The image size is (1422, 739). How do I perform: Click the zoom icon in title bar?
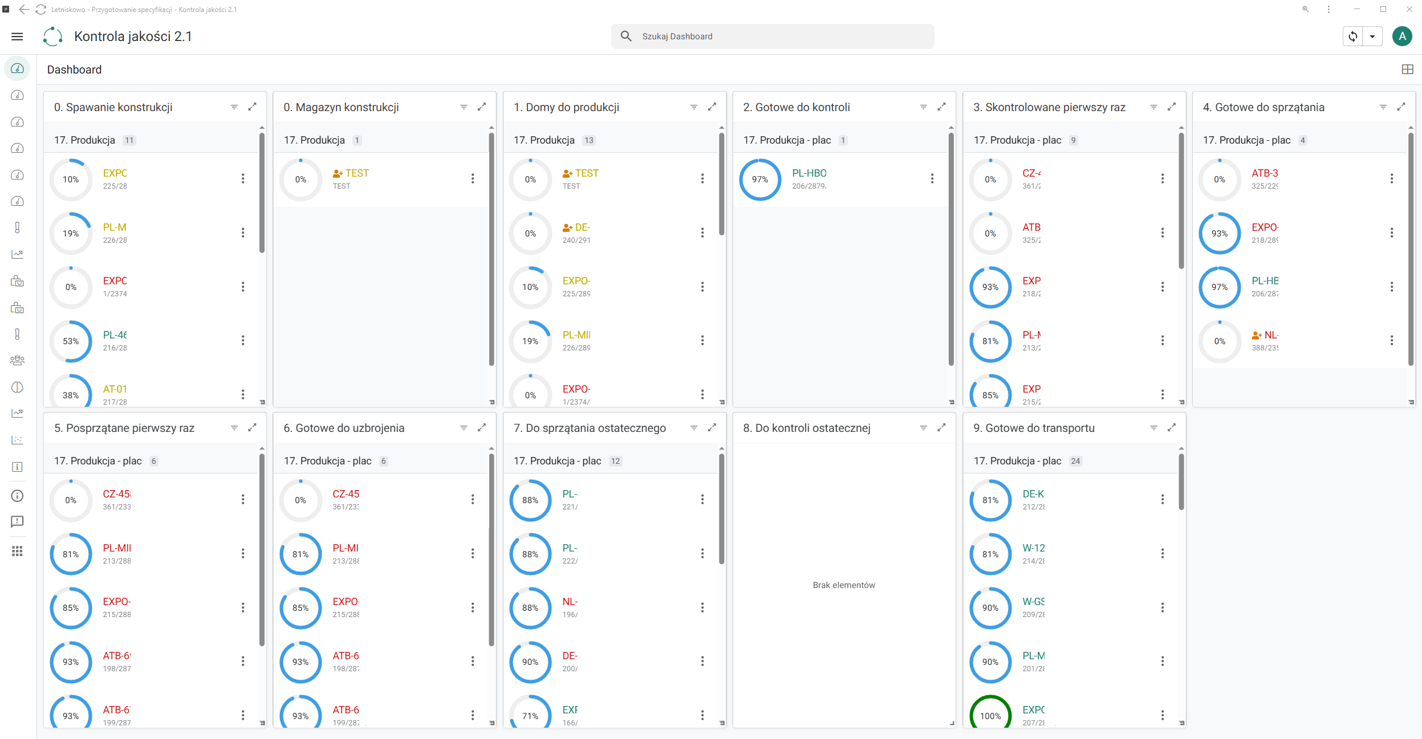pyautogui.click(x=1305, y=9)
